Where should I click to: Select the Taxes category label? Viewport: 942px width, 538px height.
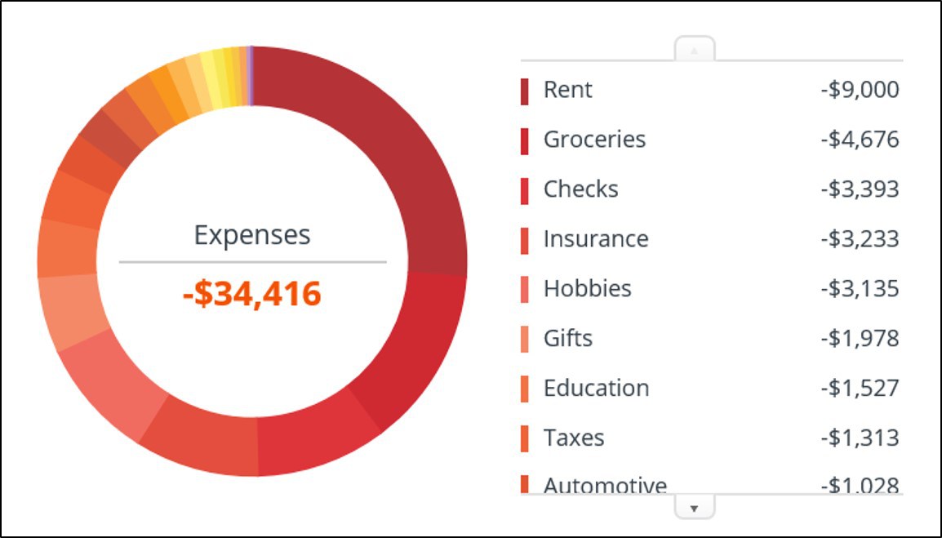tap(574, 438)
